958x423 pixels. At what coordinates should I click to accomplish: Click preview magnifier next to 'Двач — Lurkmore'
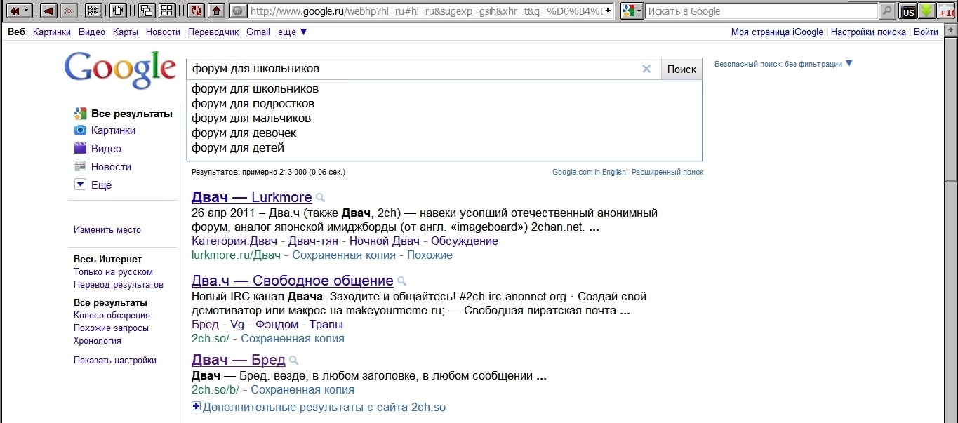[x=321, y=198]
